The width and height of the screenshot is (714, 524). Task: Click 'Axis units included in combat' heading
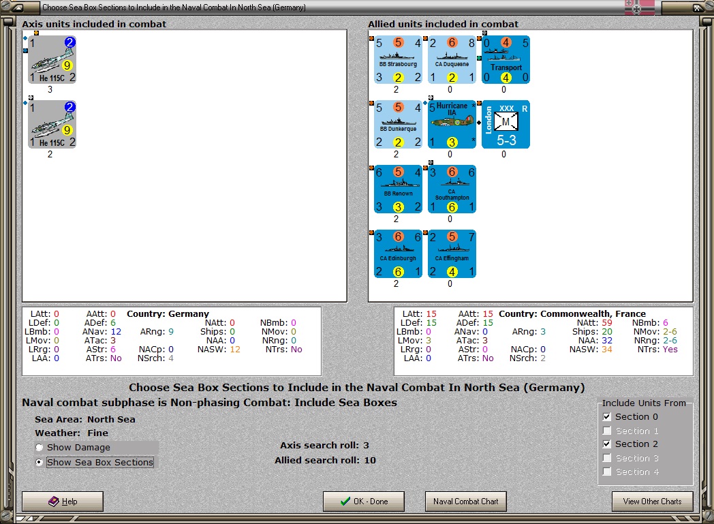[94, 24]
